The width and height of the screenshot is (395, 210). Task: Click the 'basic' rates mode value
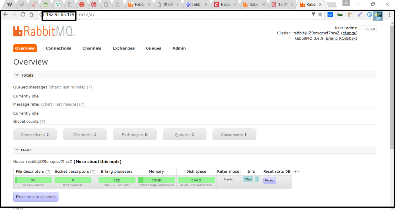(228, 179)
